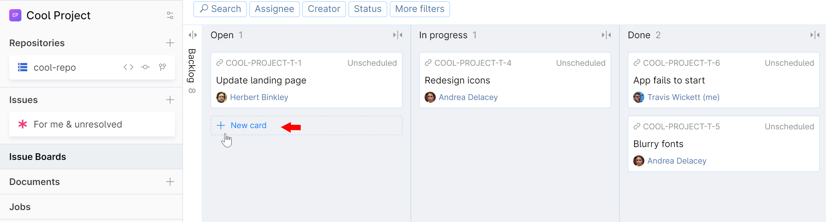
Task: Go to Issue Boards section
Action: (x=38, y=157)
